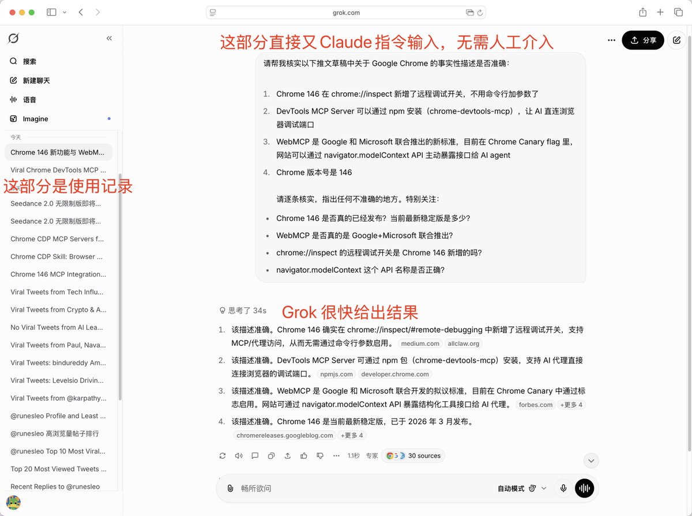The height and width of the screenshot is (516, 692).
Task: Open the more options ellipsis at top right
Action: [x=611, y=40]
